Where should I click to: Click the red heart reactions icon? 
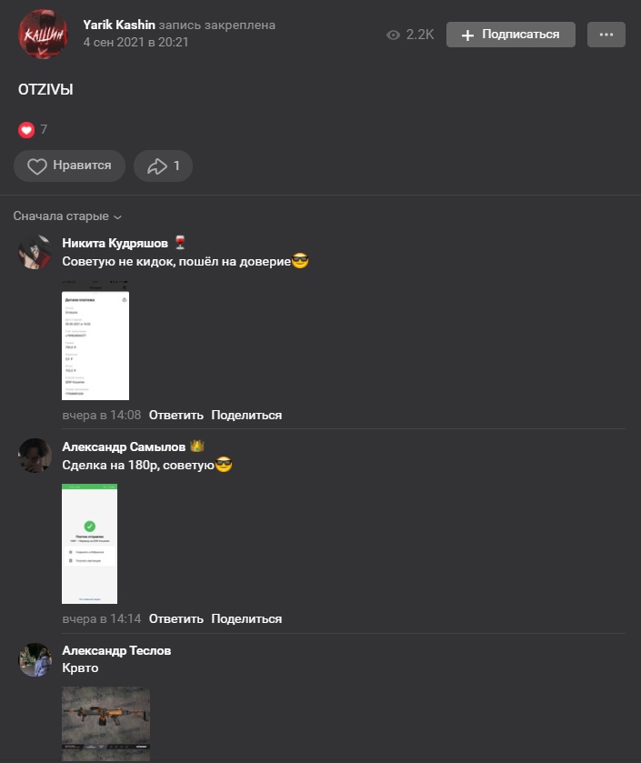[26, 130]
